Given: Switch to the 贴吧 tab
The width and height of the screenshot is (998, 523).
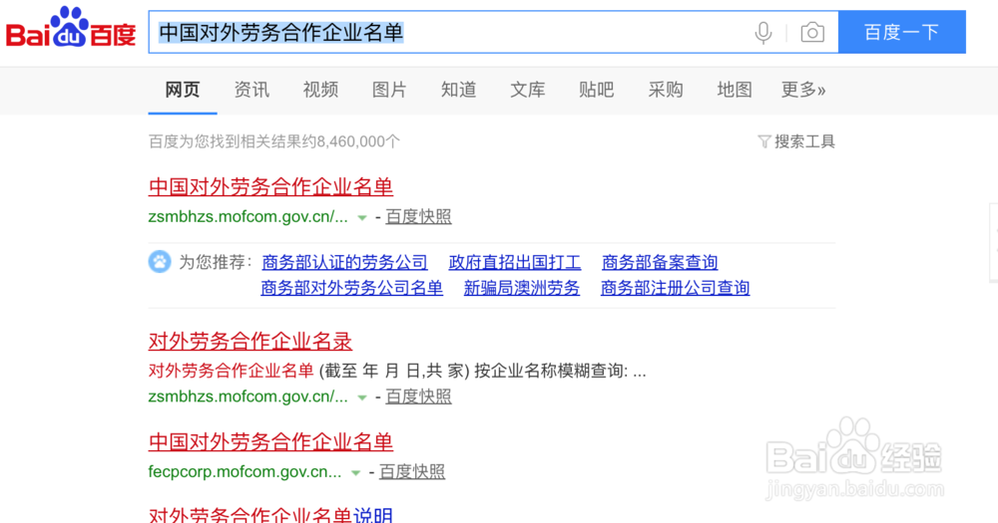Looking at the screenshot, I should click(596, 90).
